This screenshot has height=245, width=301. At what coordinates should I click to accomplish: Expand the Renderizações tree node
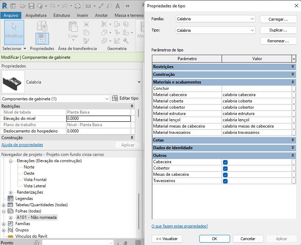(x=11, y=193)
